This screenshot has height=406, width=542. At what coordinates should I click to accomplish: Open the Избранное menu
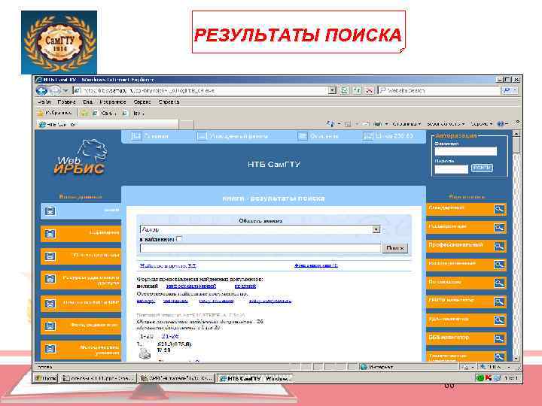coord(113,101)
